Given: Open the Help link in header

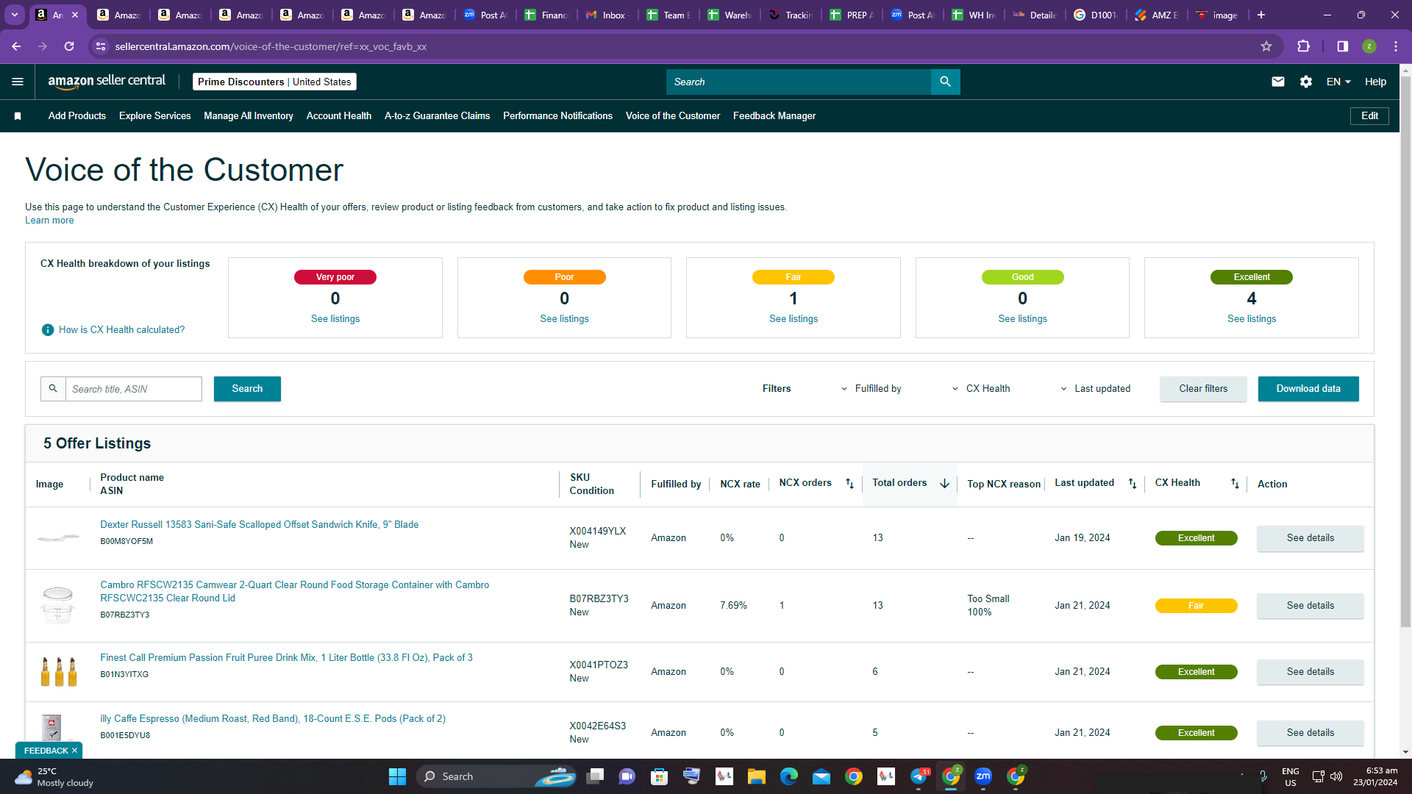Looking at the screenshot, I should pyautogui.click(x=1375, y=82).
